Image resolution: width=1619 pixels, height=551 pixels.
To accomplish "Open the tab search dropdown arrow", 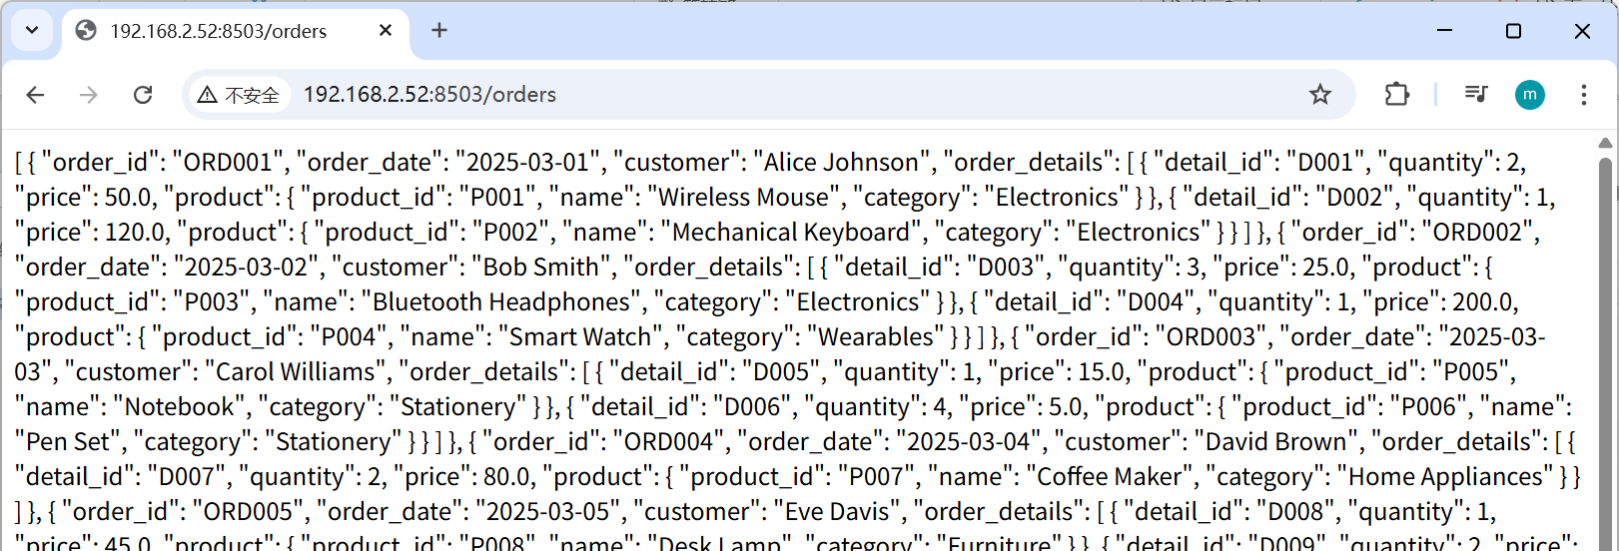I will tap(32, 30).
